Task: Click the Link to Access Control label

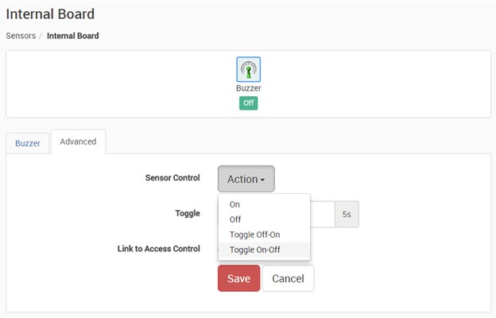Action: (x=159, y=249)
